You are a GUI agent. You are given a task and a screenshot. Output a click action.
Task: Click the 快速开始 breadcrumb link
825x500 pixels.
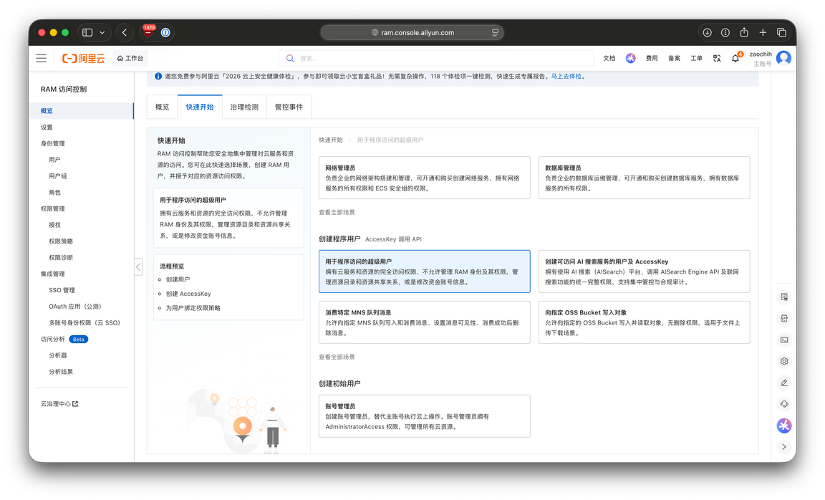(330, 140)
